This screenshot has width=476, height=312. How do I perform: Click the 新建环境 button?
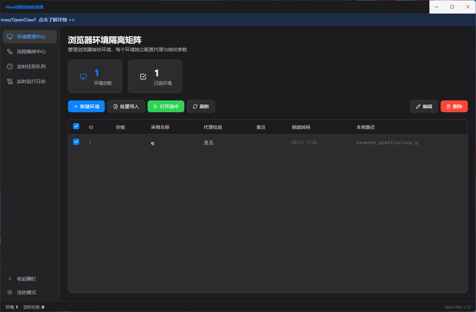[x=86, y=106]
